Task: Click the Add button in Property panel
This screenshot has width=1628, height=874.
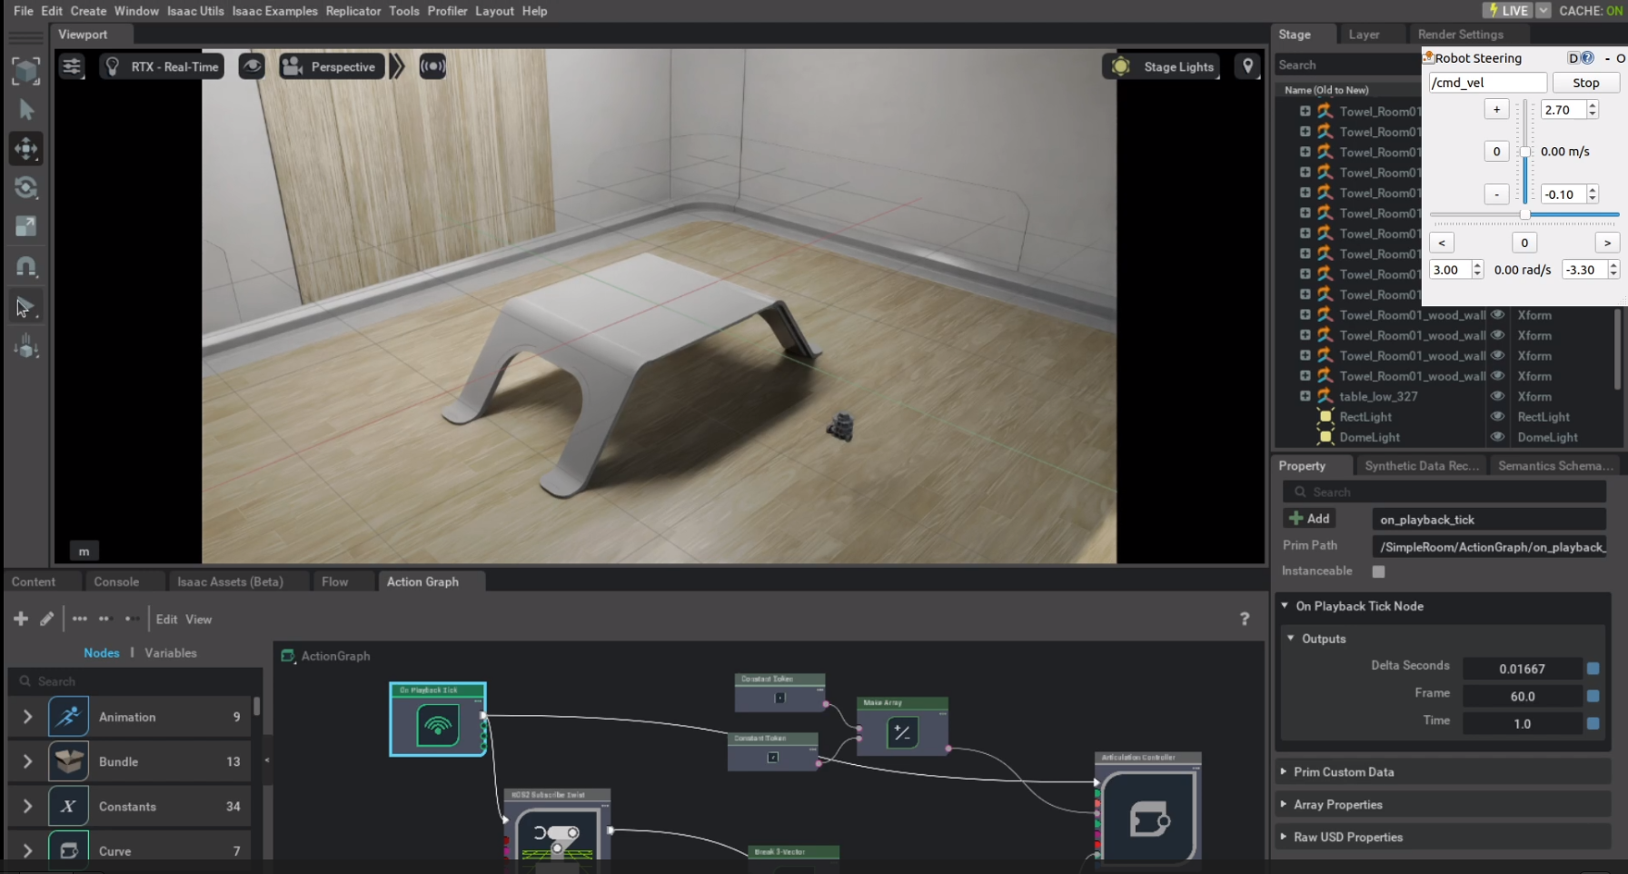Action: pyautogui.click(x=1309, y=519)
